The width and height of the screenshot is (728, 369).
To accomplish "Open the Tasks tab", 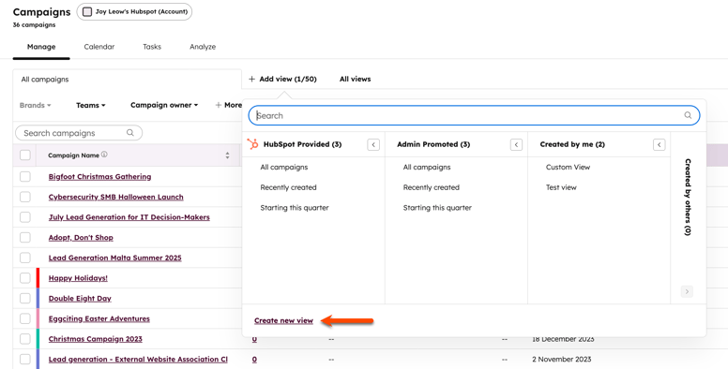I will pos(152,47).
